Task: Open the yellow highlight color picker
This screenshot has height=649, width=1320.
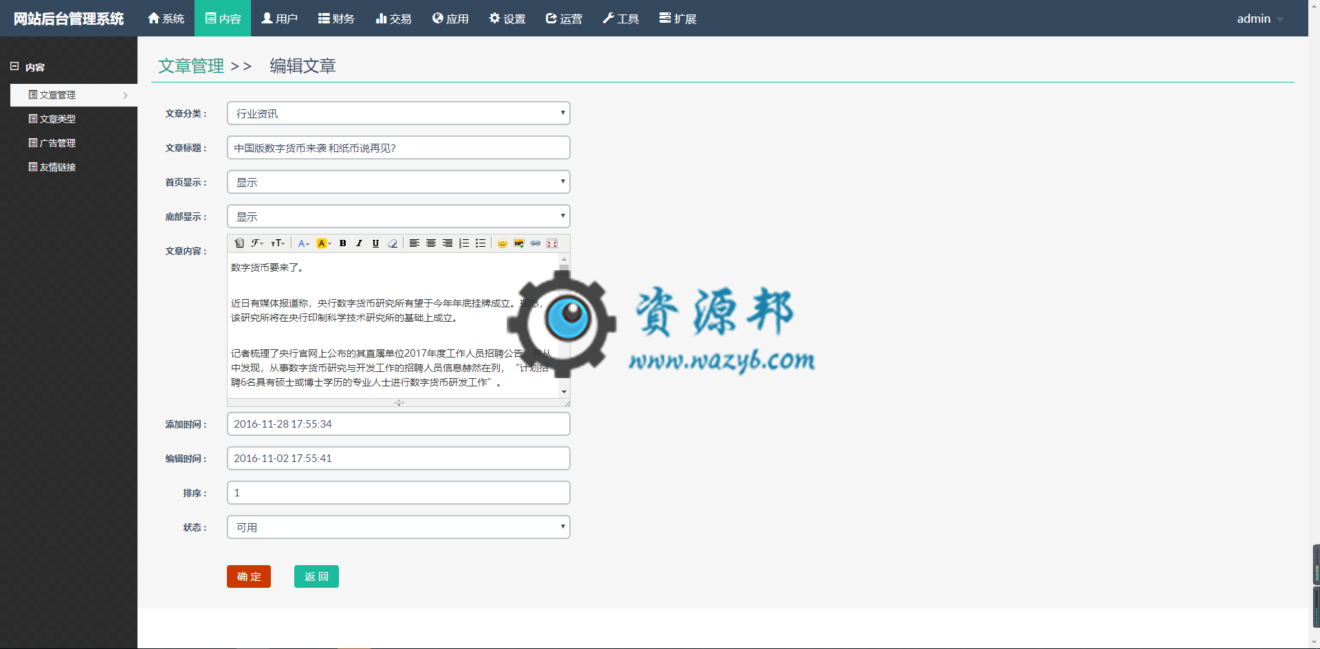Action: tap(324, 243)
